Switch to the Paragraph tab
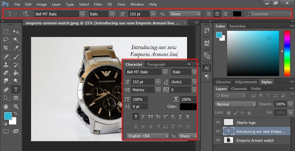295x151 pixels. [156, 64]
